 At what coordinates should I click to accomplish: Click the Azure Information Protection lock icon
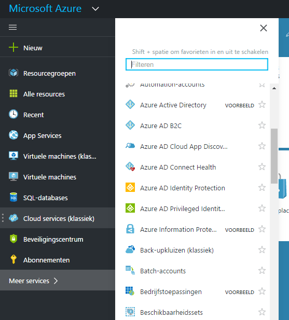pos(130,229)
